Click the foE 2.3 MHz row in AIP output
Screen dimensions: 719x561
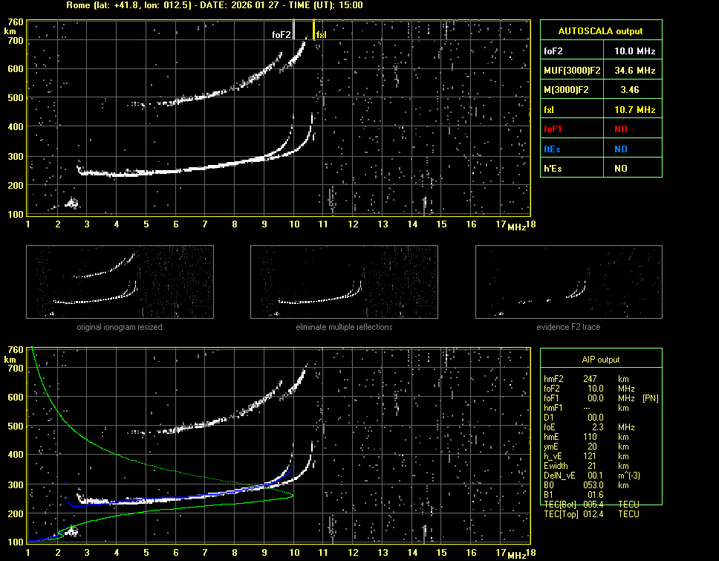tap(591, 427)
